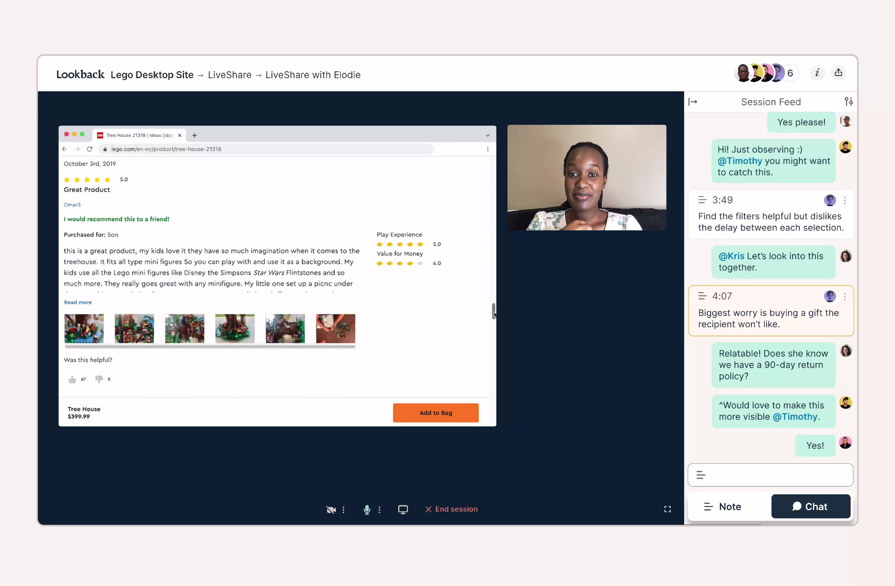Click the note format icon in input
Image resolution: width=895 pixels, height=586 pixels.
point(700,475)
